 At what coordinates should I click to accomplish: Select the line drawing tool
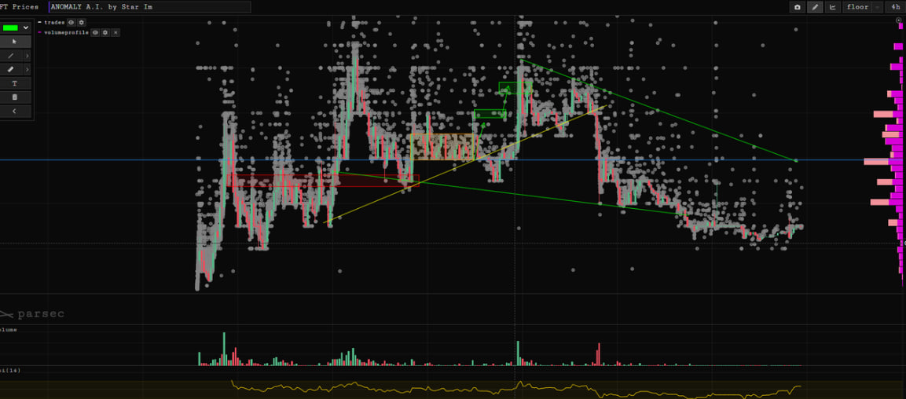pyautogui.click(x=11, y=56)
